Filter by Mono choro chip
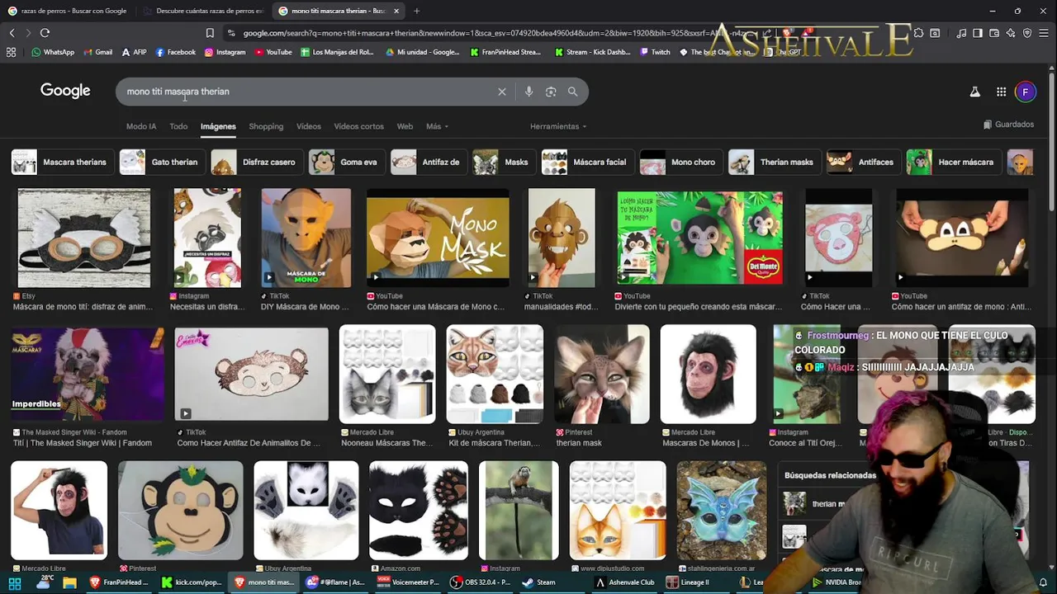Image resolution: width=1057 pixels, height=594 pixels. click(680, 162)
